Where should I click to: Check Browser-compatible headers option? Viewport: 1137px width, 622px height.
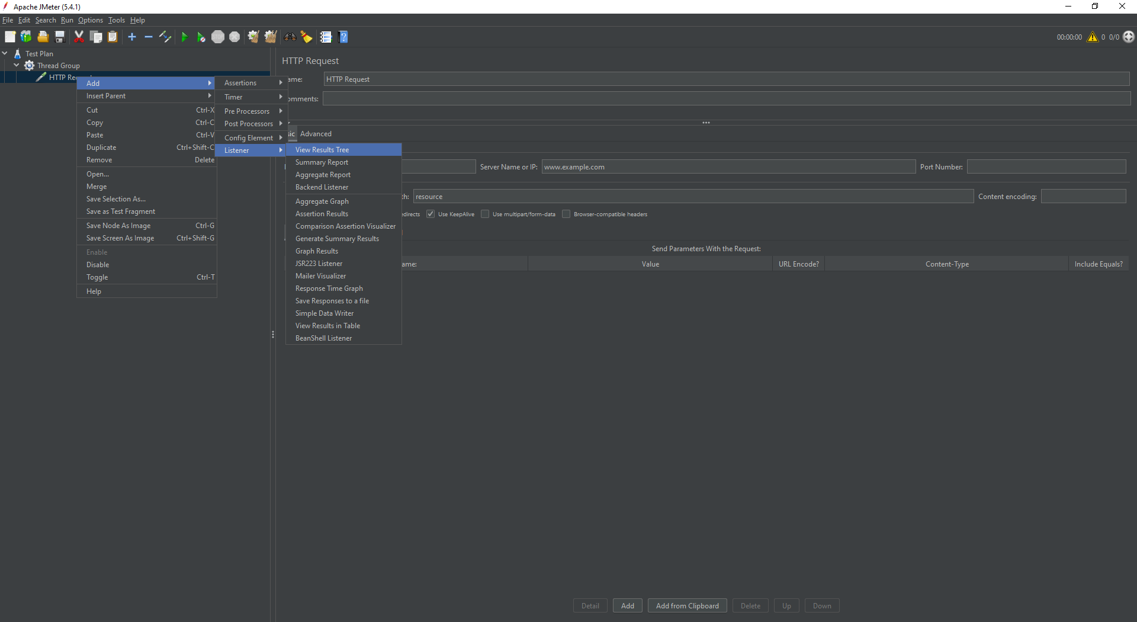[566, 214]
